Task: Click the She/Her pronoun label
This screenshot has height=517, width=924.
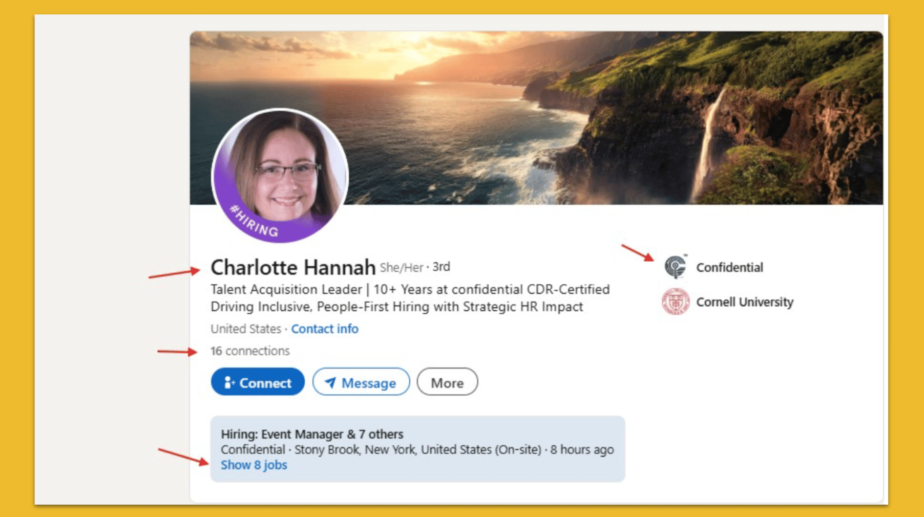Action: 401,267
